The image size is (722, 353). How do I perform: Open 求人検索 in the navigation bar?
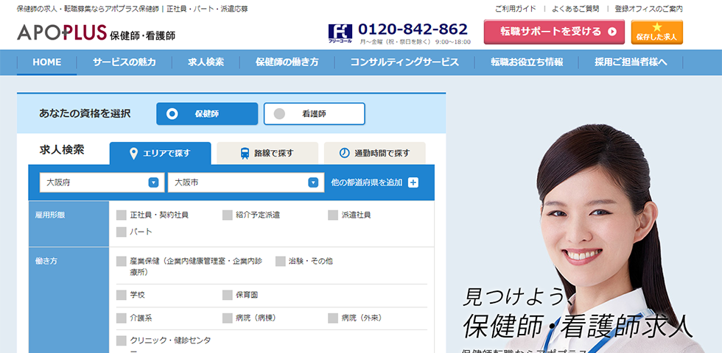click(x=206, y=63)
